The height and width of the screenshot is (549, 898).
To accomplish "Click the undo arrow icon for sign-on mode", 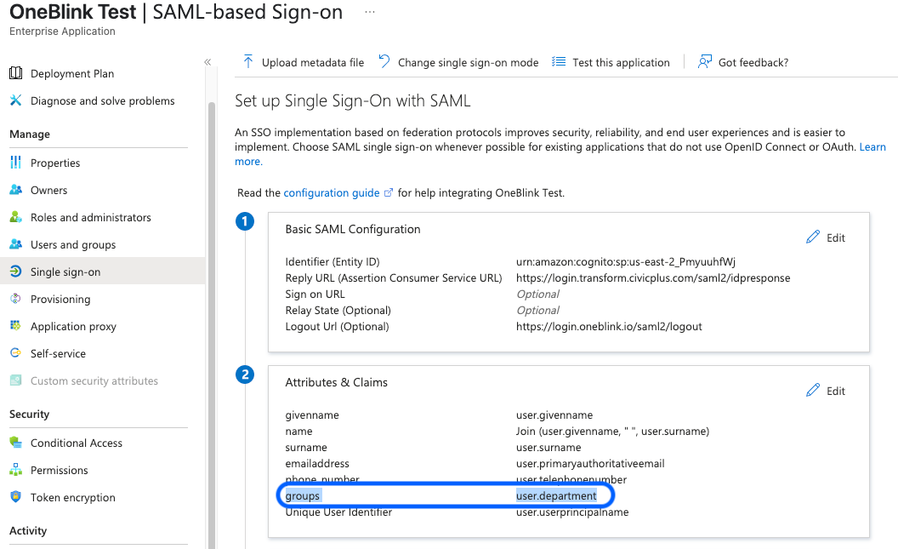I will [384, 61].
